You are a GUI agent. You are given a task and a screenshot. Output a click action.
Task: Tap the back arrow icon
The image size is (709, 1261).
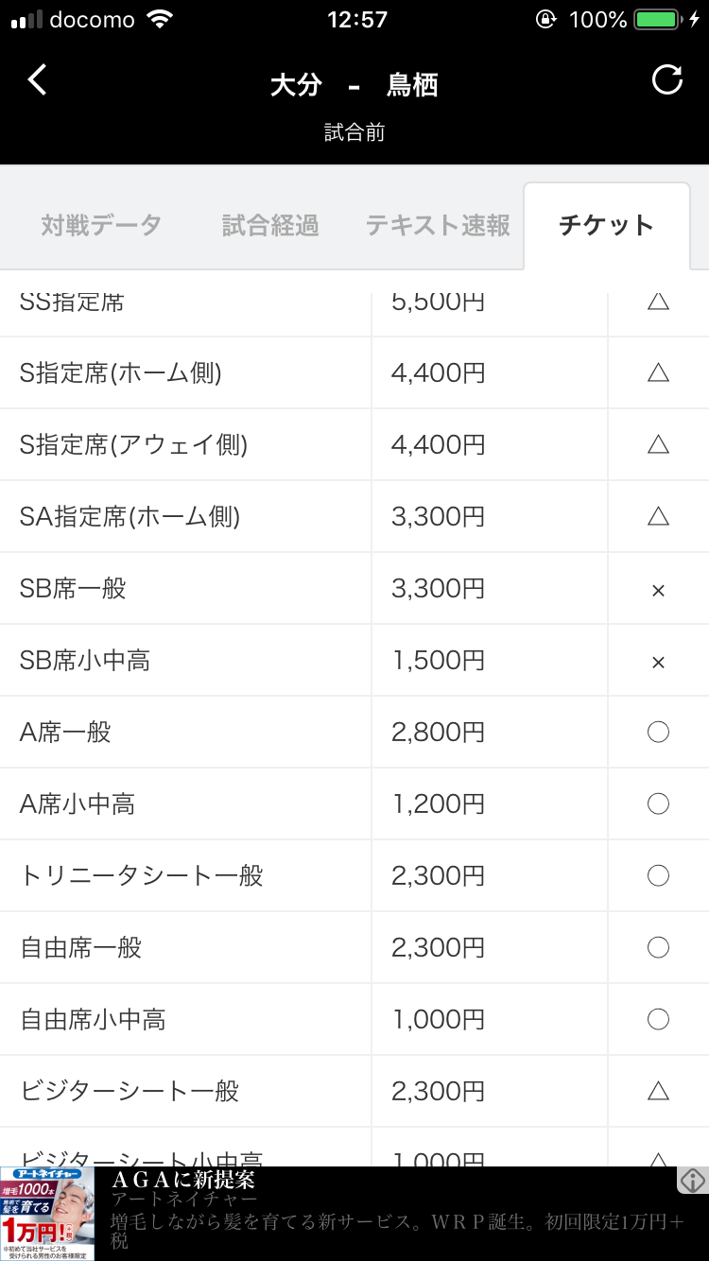click(37, 81)
